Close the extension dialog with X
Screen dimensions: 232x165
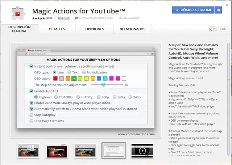(227, 5)
